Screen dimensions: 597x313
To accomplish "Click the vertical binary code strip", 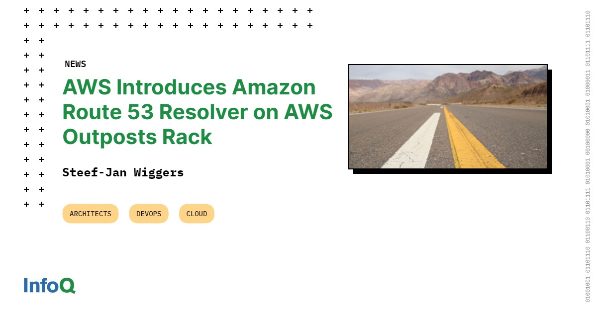I will (588, 156).
